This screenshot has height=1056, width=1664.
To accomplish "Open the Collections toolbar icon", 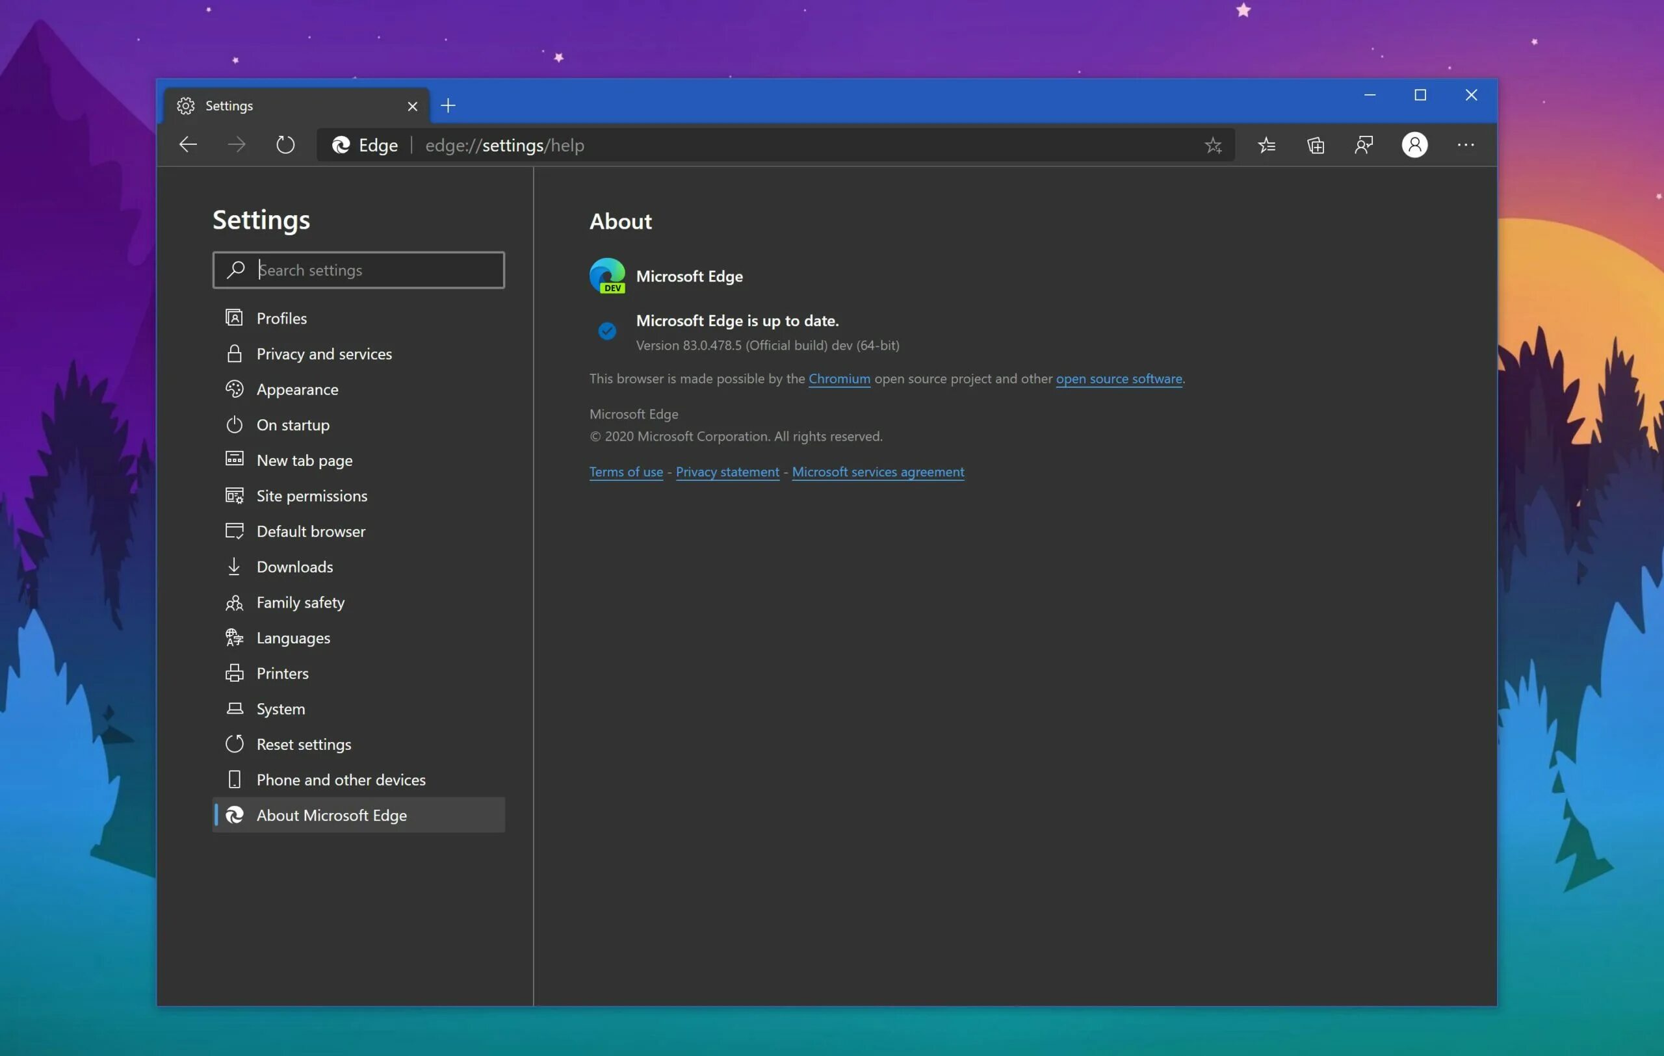I will pos(1316,145).
